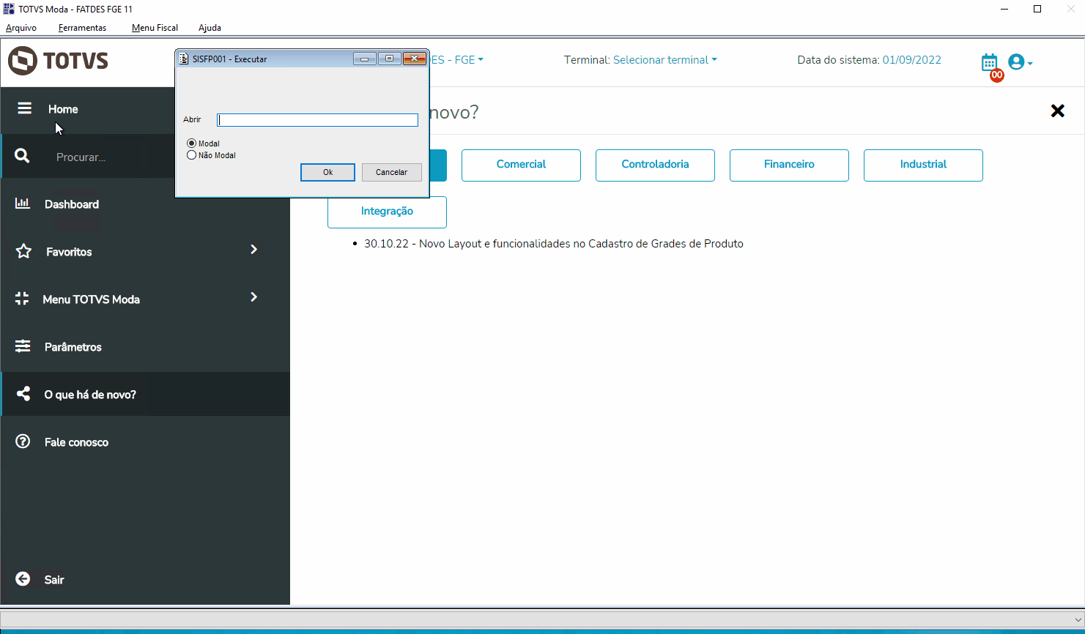Image resolution: width=1085 pixels, height=634 pixels.
Task: Open Dashboard via its chart icon
Action: click(x=23, y=204)
